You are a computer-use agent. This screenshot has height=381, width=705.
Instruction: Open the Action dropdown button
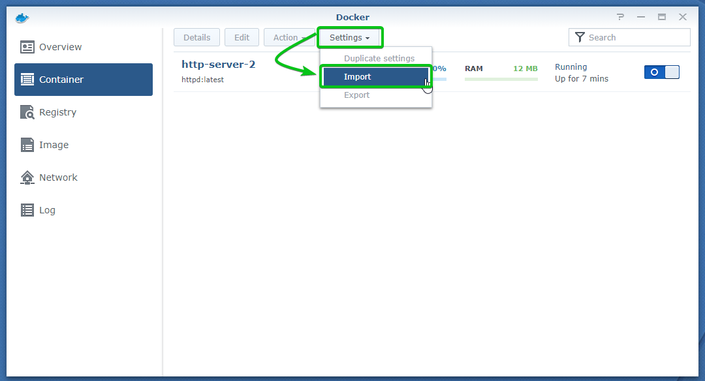point(290,37)
